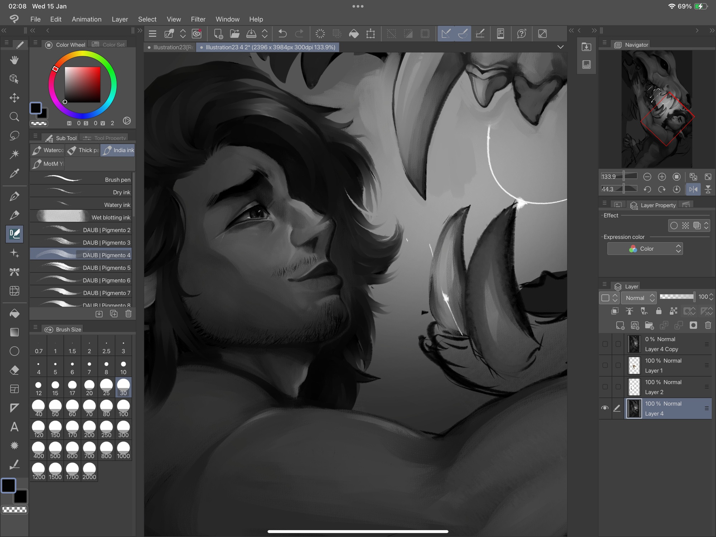Screen dimensions: 716x537
Task: Click the Delete layer trash icon
Action: click(x=708, y=325)
